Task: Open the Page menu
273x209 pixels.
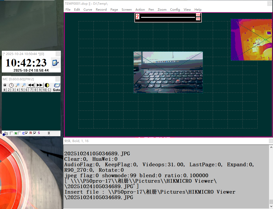Action: pos(114,10)
